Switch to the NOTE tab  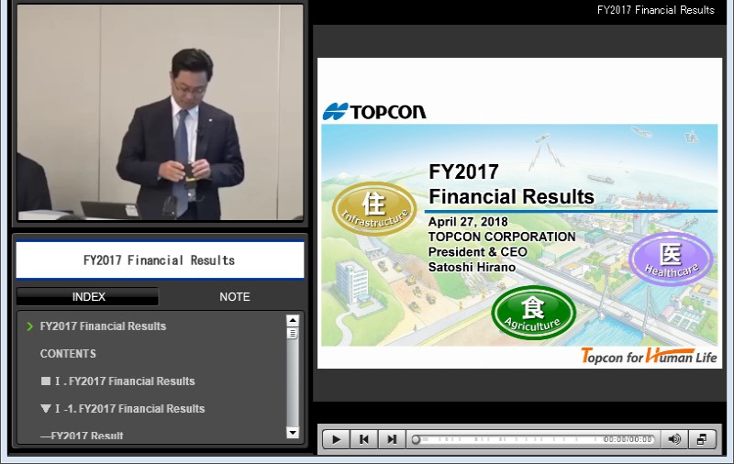(235, 296)
